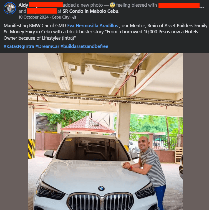209x210 pixels.
Task: Click the feeling blessed emoji icon
Action: tap(112, 5)
